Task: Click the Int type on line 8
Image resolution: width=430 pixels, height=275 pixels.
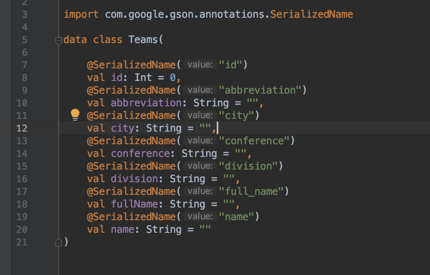Action: (143, 78)
